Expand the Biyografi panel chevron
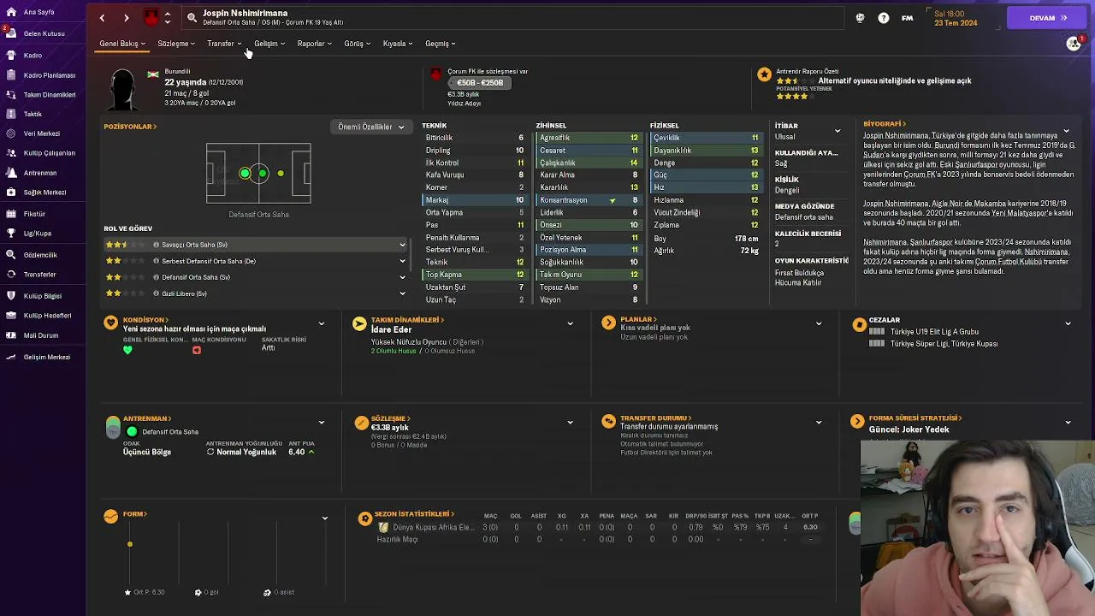This screenshot has height=616, width=1095. pyautogui.click(x=1066, y=131)
